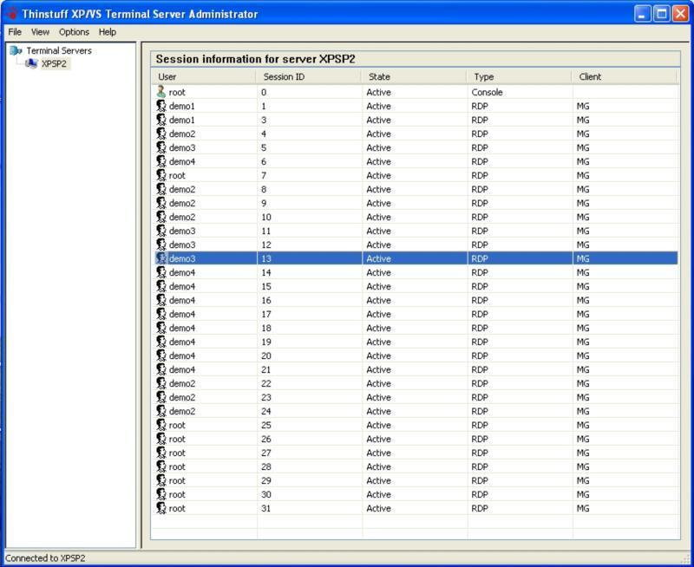Click the Thinstuff application title bar icon
The width and height of the screenshot is (694, 567).
click(x=12, y=13)
